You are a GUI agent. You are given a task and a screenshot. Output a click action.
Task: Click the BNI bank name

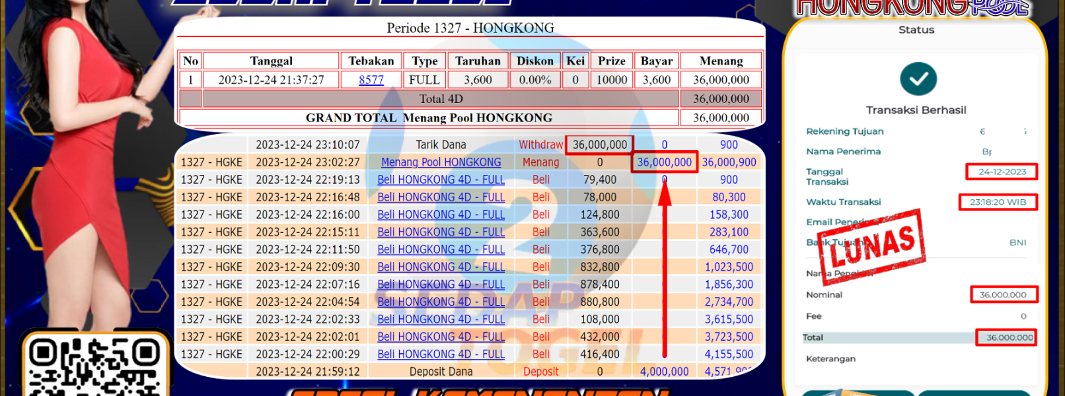click(x=1017, y=243)
